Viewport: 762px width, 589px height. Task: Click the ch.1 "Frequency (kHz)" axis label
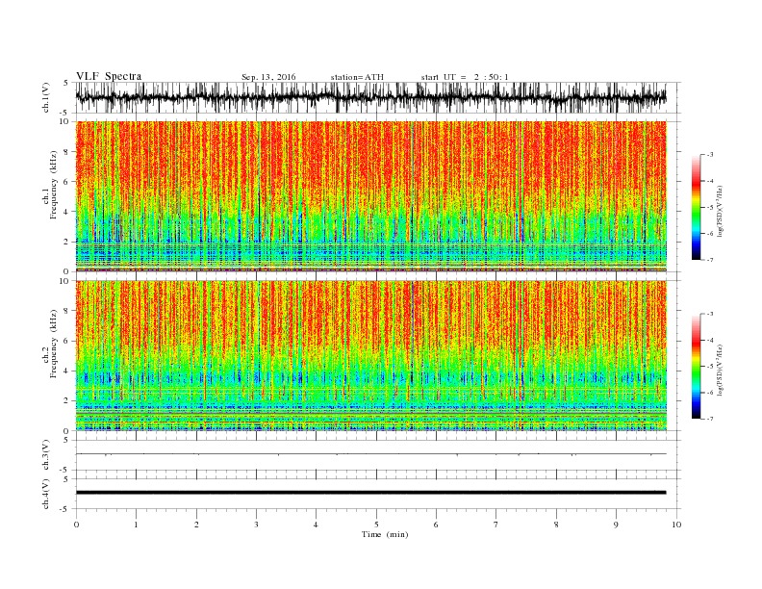54,185
